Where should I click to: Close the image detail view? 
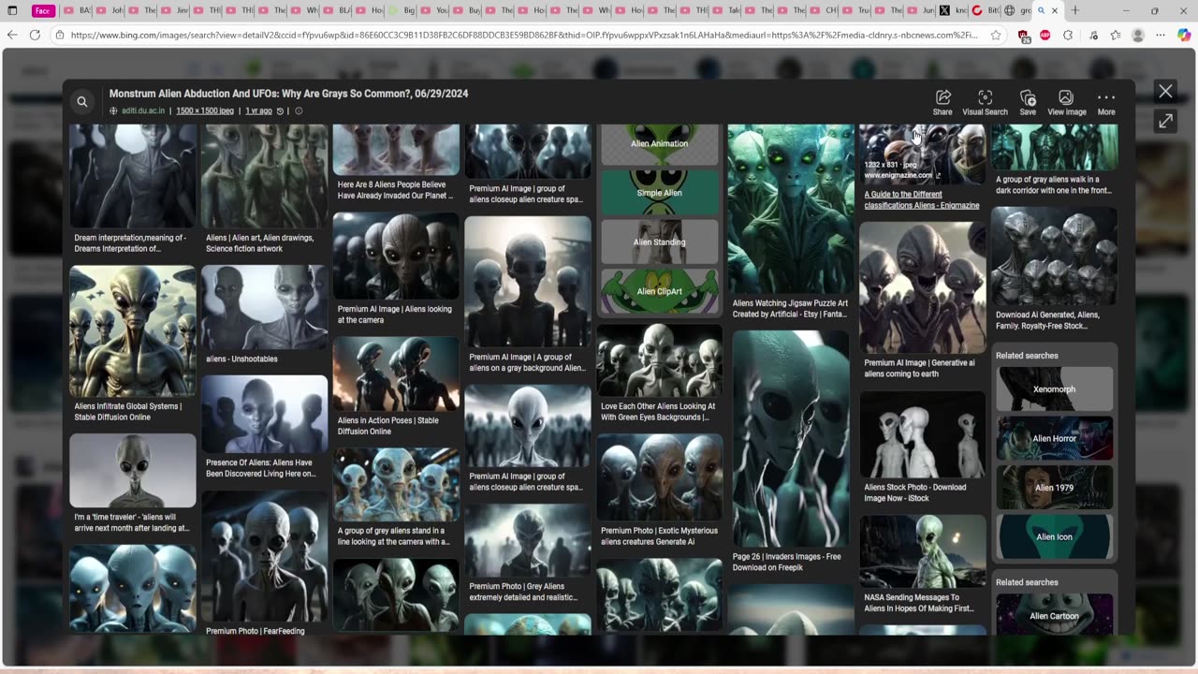(1165, 91)
